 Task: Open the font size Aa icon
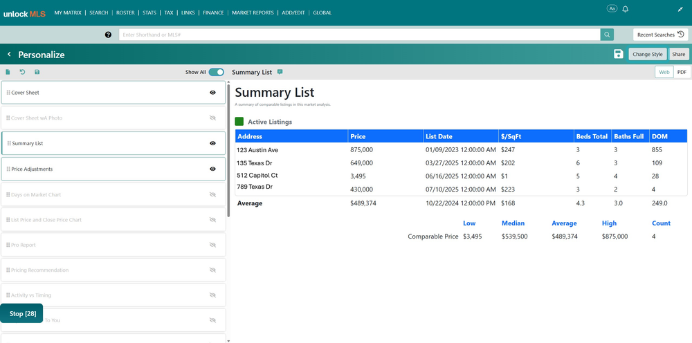click(x=612, y=9)
